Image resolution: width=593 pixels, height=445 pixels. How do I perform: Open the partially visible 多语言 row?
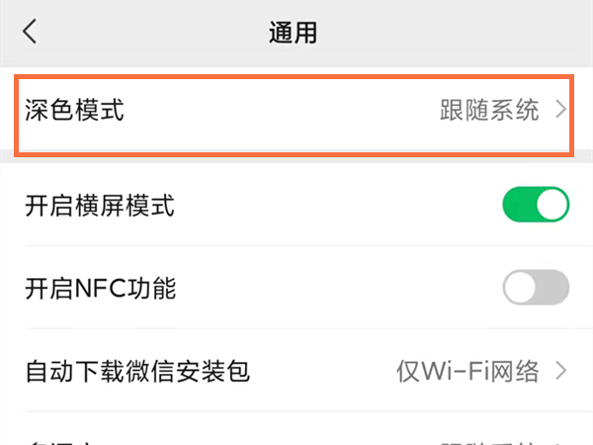59,439
